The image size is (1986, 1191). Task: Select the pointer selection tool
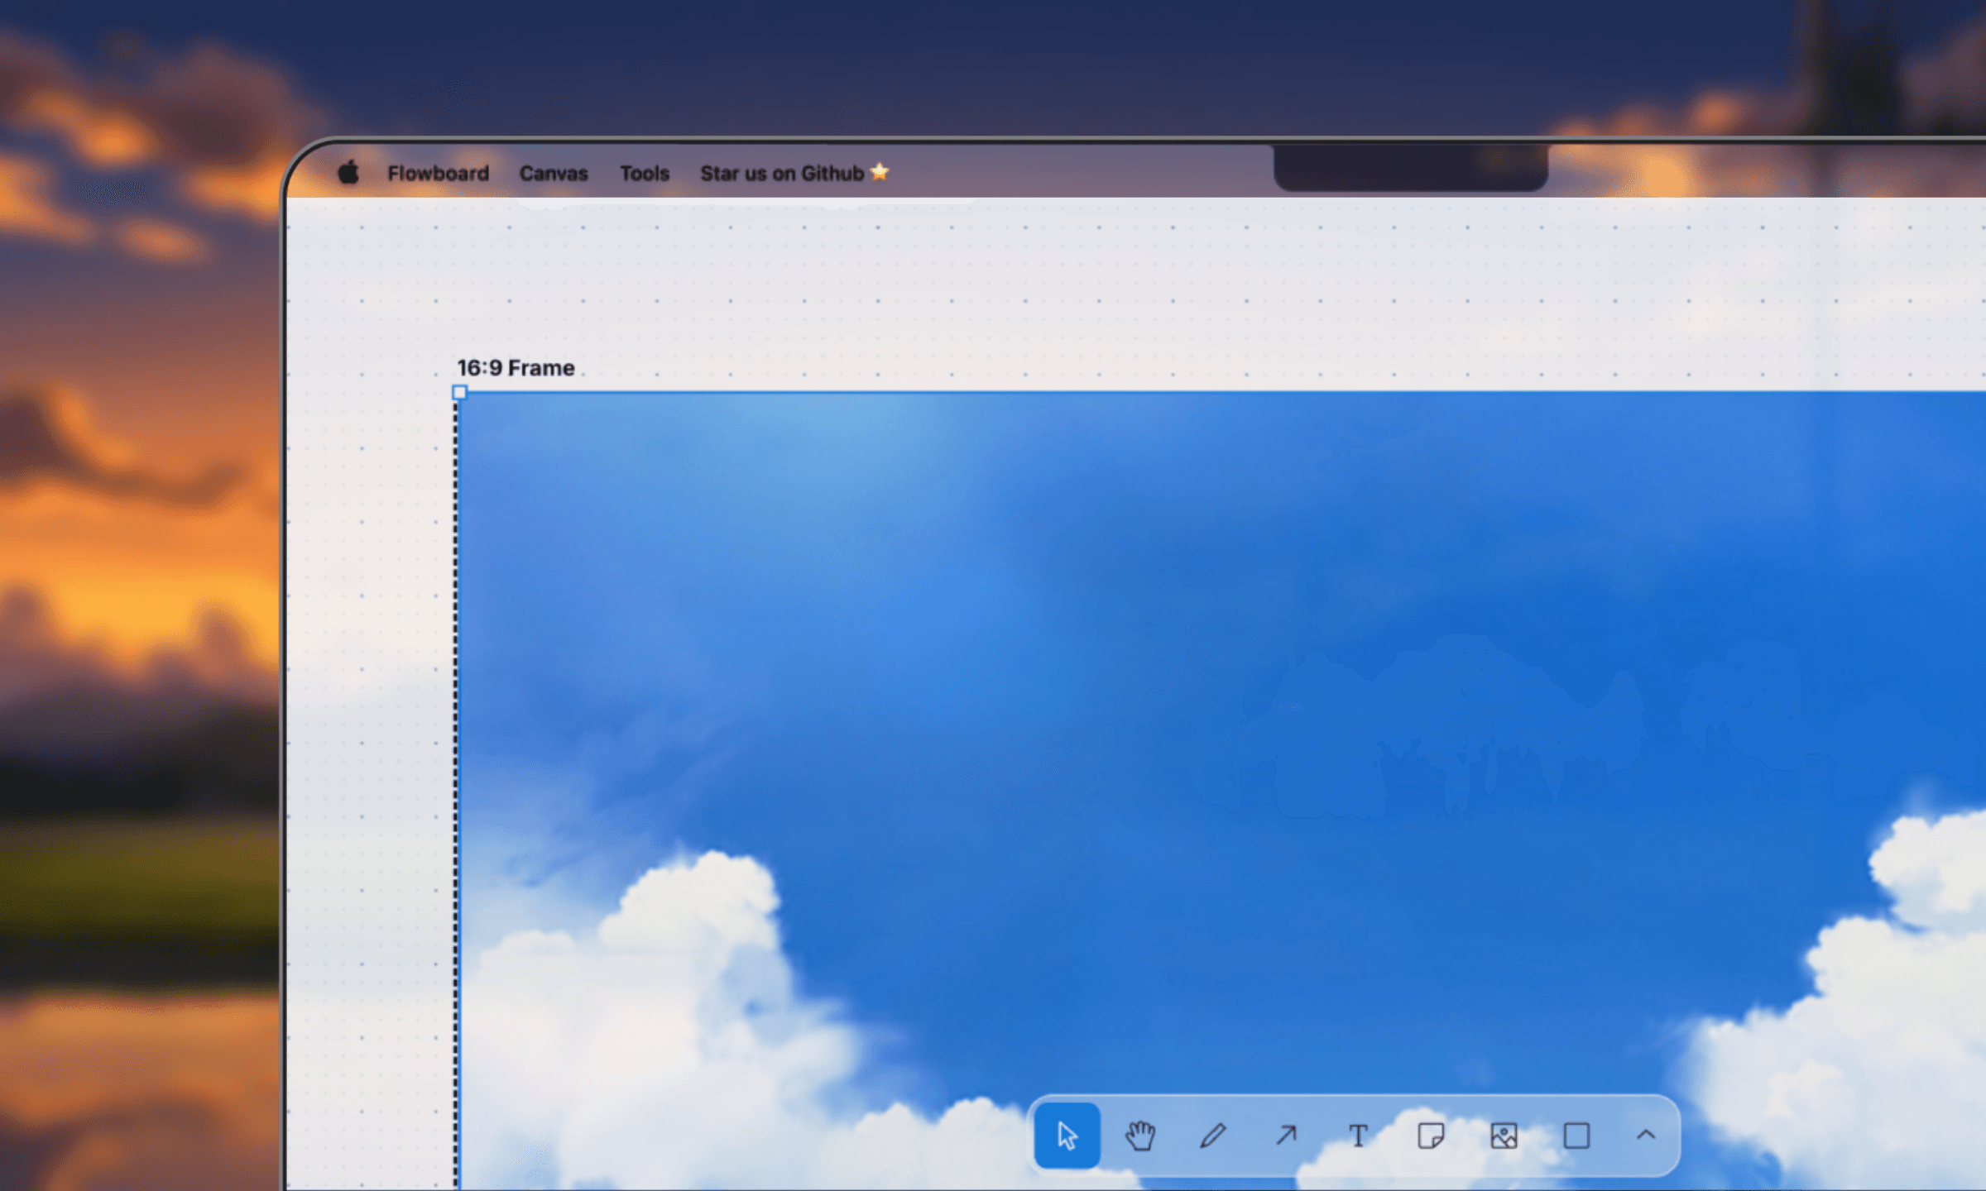(x=1067, y=1136)
